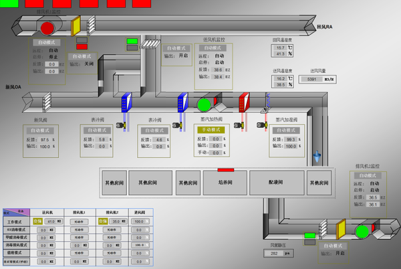Toggle the green damper indicator beside the vertical duct
Viewport: 401px width, 269px height.
pyautogui.click(x=132, y=41)
